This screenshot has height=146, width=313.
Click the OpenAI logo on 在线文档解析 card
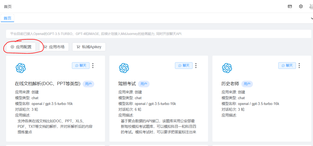pos(21,68)
